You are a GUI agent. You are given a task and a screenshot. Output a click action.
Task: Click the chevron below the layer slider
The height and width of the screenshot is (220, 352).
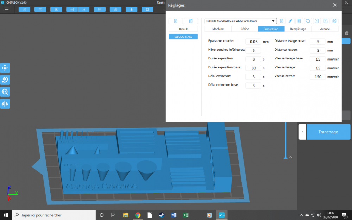291,157
